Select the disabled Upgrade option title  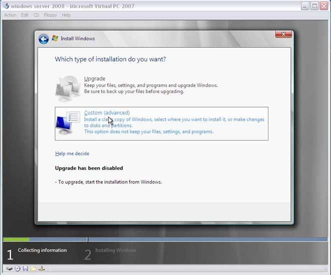(x=95, y=78)
